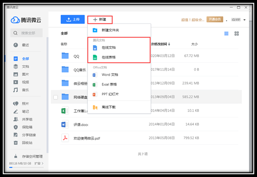Image resolution: width=257 pixels, height=177 pixels.
Task: Click the PDF icon for 欢迎使用微云.pdf
Action: 65,138
